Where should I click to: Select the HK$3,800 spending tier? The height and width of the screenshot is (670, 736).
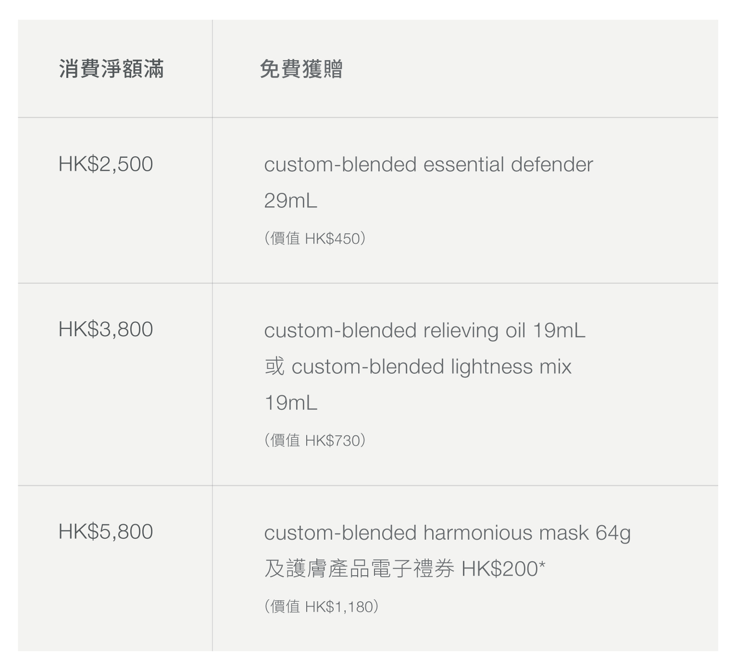click(x=106, y=329)
